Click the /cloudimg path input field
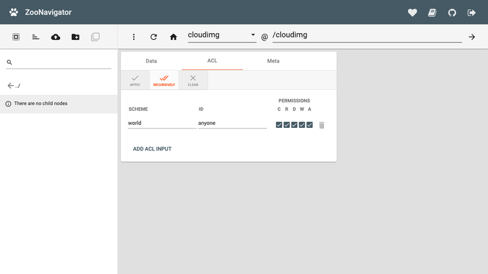The image size is (488, 274). coord(367,35)
